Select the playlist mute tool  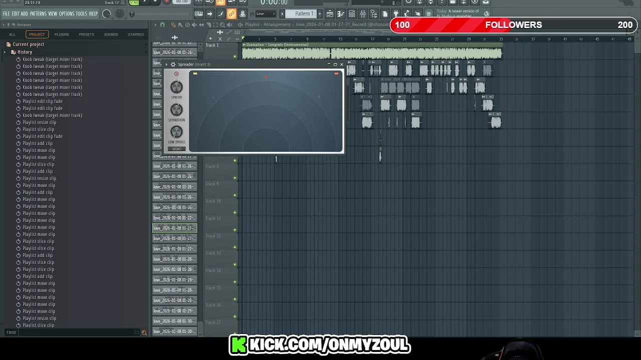(x=194, y=24)
